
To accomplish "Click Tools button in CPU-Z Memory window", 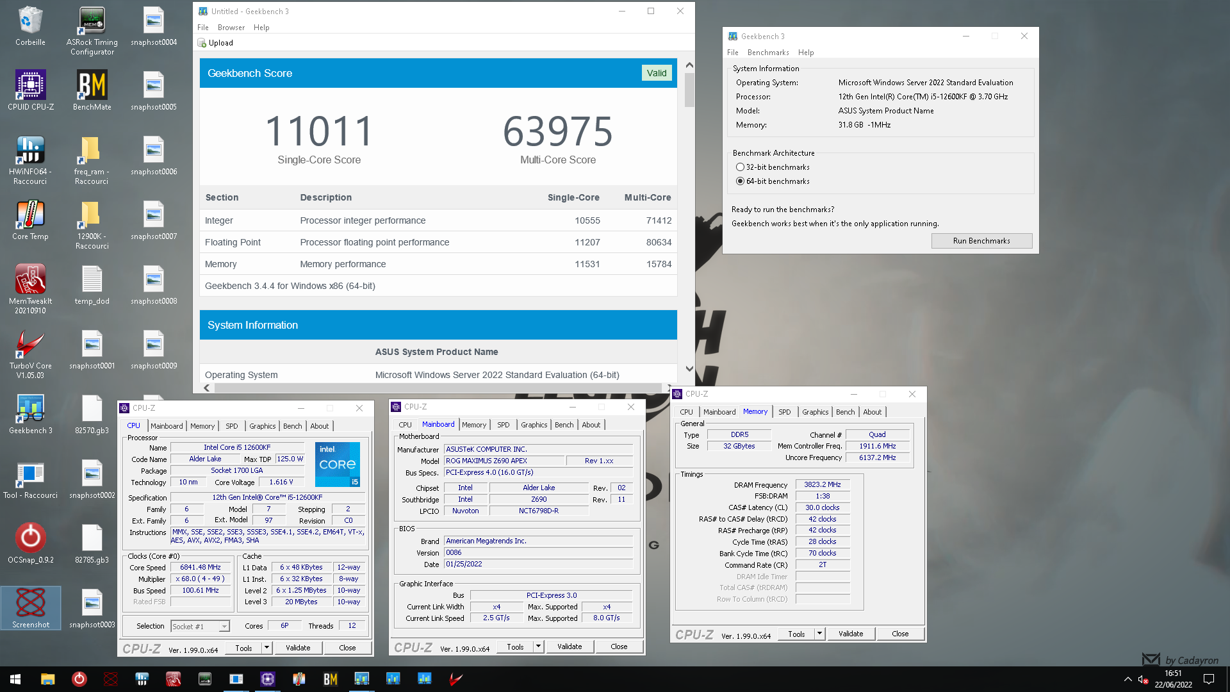I will click(796, 634).
